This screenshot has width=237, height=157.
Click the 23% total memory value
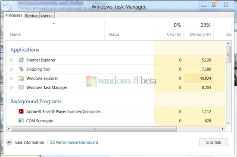[x=206, y=25]
